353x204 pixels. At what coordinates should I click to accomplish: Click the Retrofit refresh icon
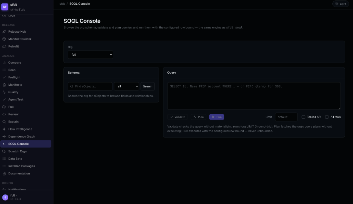tap(4, 46)
